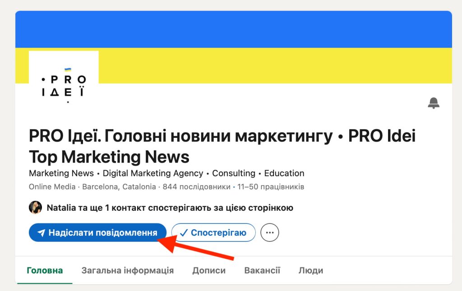
Task: Open the Загальна інформація tab
Action: pos(128,270)
